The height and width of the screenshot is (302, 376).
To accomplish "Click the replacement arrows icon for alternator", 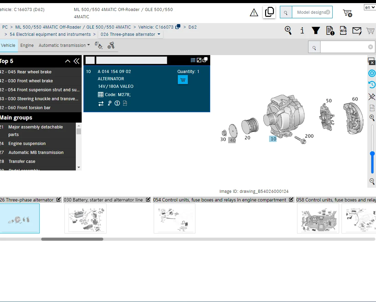I will point(101,104).
